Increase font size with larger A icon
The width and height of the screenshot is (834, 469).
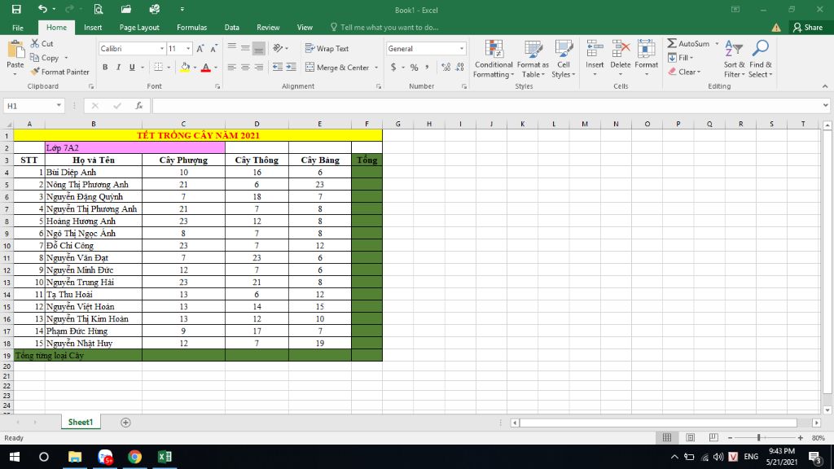coord(200,48)
